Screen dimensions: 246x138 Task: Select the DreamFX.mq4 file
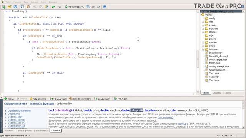216,53
